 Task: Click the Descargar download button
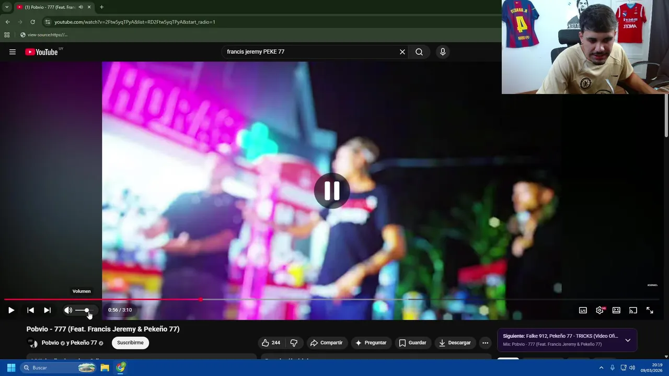(455, 343)
